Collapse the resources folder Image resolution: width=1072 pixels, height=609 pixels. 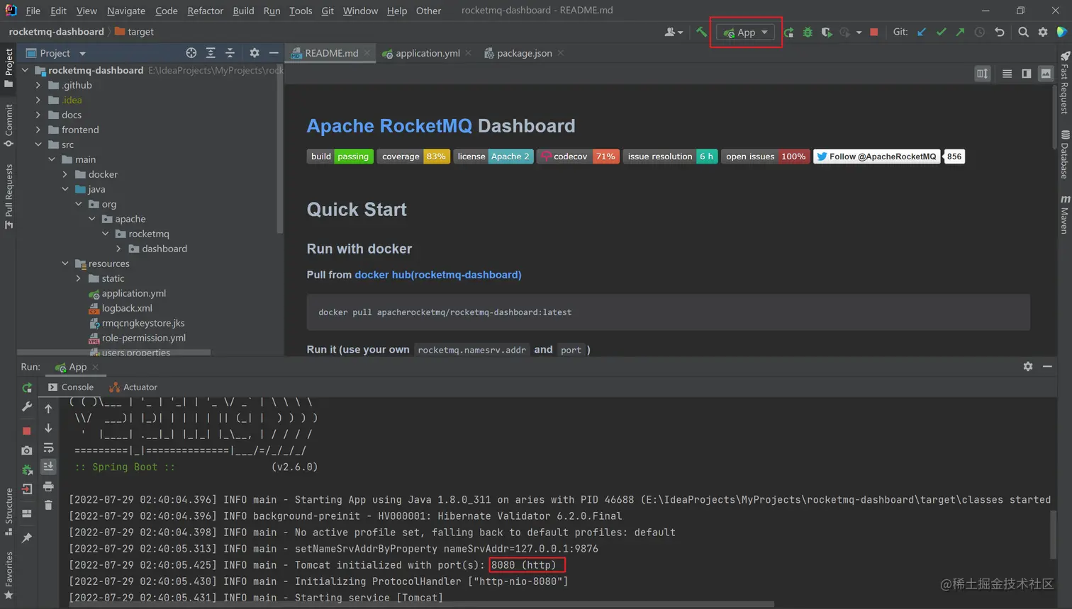[x=65, y=263]
